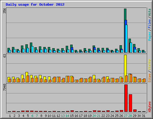The height and width of the screenshot is (119, 153).
Task: Click day 25 on the x-axis
Action: [117, 116]
